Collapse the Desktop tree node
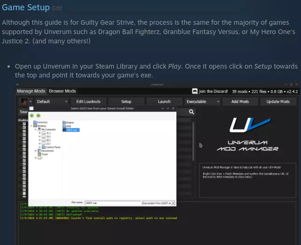Screen dimensions: 301x245 (x=31, y=126)
